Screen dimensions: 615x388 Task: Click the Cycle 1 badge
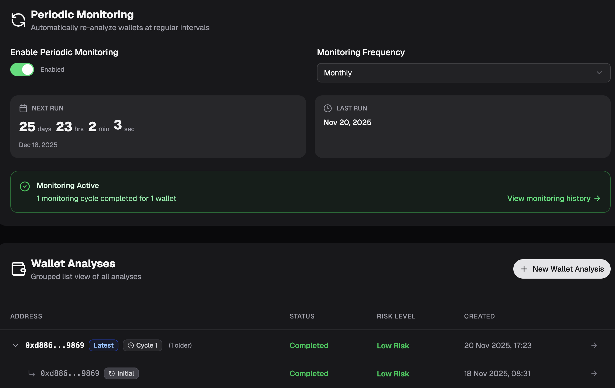tap(142, 345)
